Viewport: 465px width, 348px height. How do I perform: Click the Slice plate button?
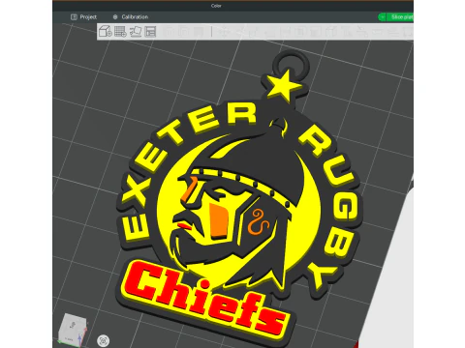[401, 17]
